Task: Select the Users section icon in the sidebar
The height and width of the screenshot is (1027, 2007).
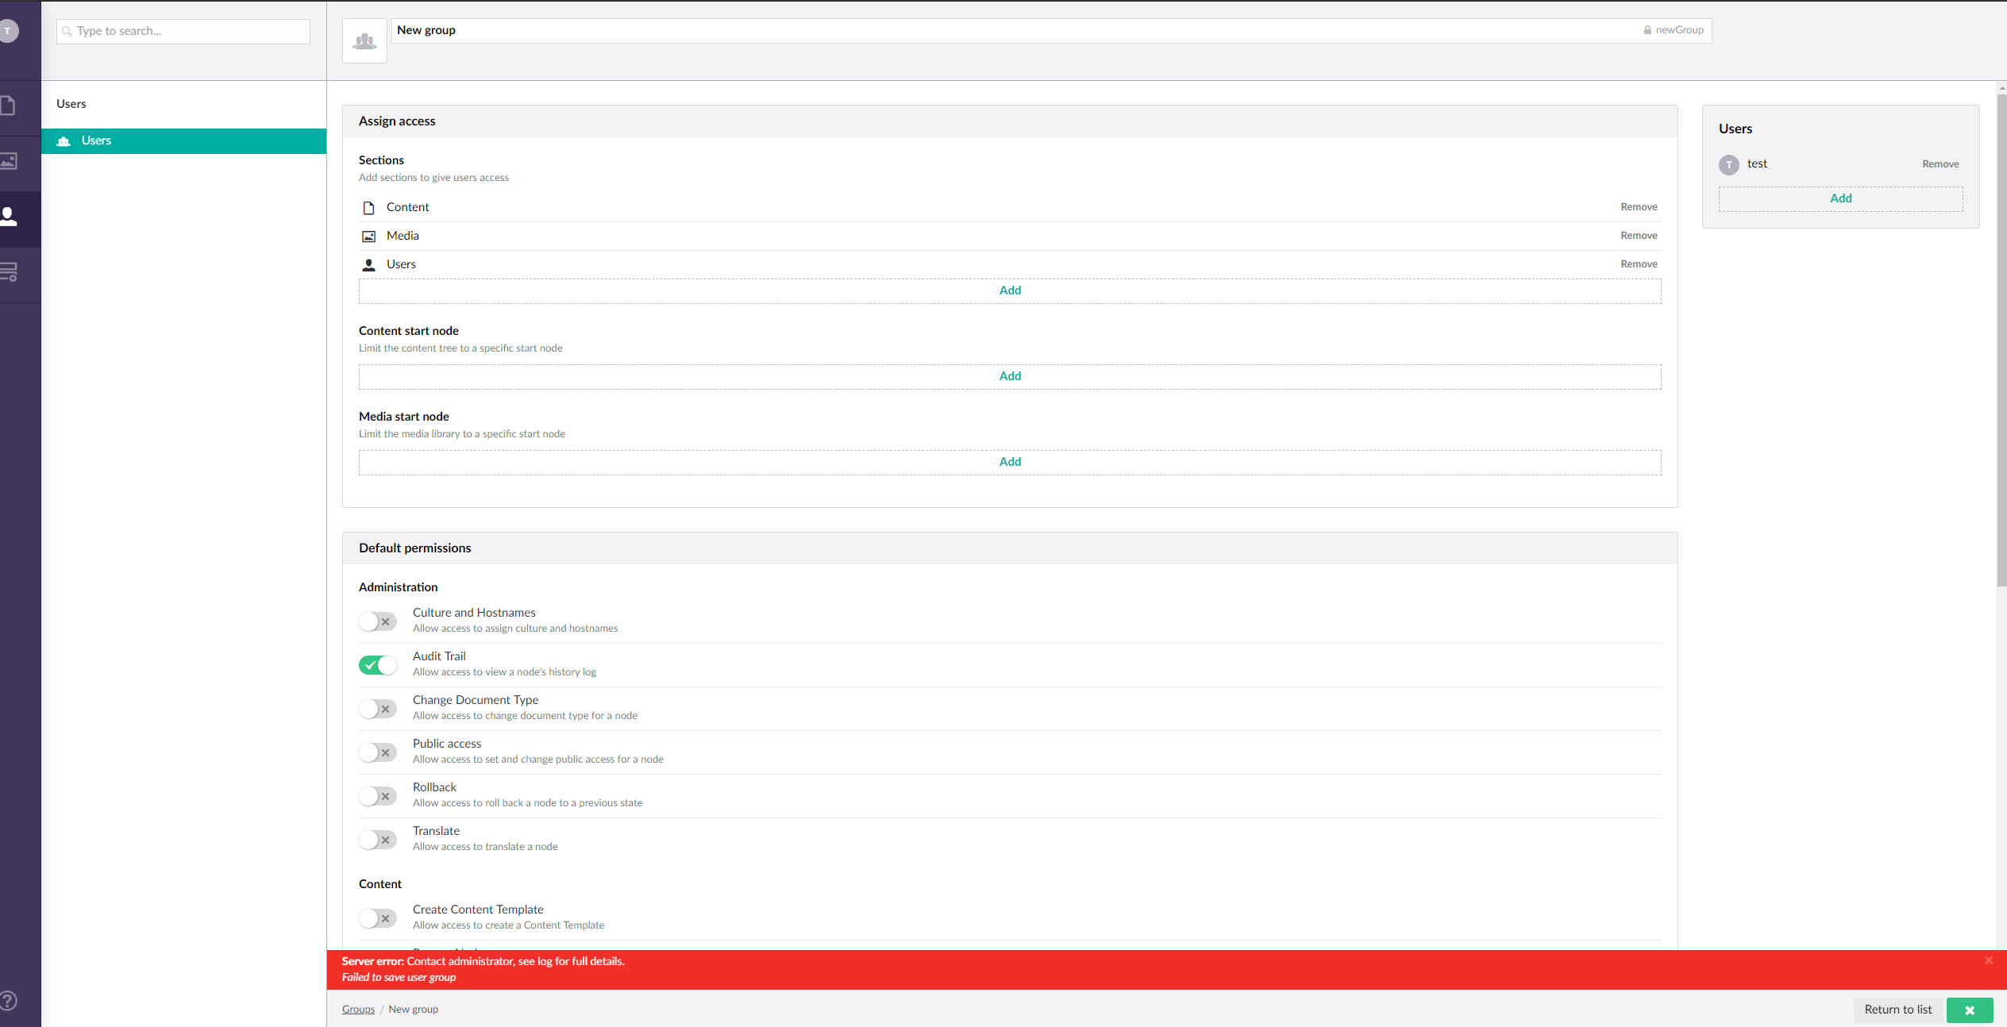Action: 10,217
